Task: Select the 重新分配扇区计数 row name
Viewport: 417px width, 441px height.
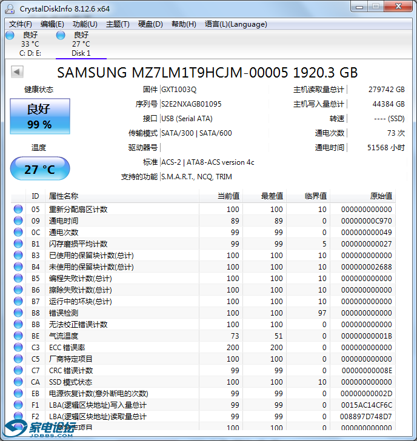Action: point(78,209)
